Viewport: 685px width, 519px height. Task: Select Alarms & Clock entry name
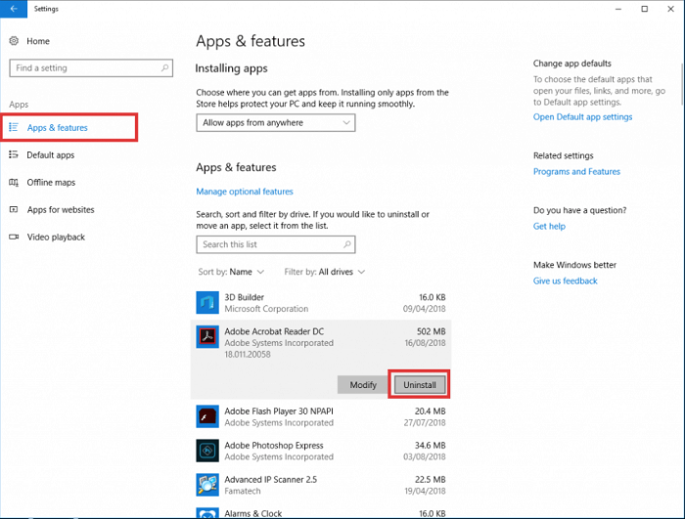tap(253, 513)
